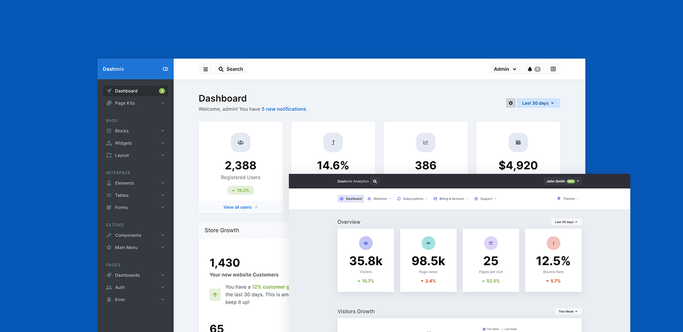Open the notifications bell icon
The height and width of the screenshot is (332, 683).
pyautogui.click(x=530, y=69)
